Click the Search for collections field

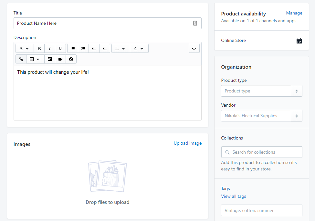(x=262, y=152)
